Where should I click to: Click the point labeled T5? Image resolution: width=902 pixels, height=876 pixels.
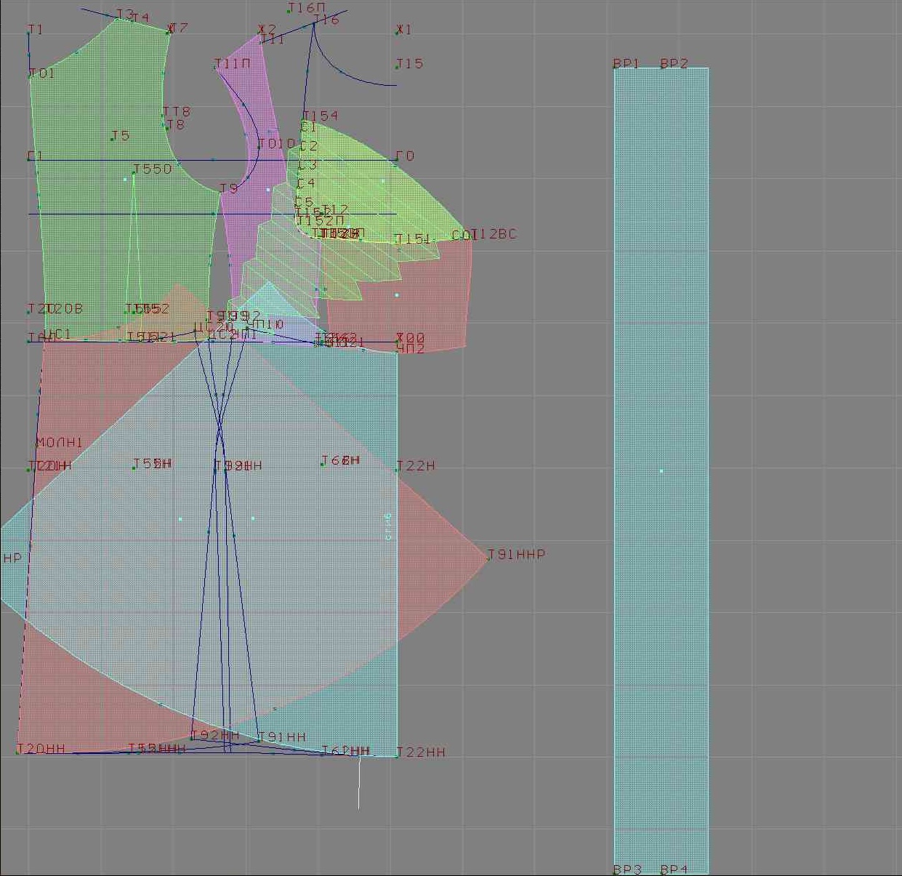tap(112, 139)
